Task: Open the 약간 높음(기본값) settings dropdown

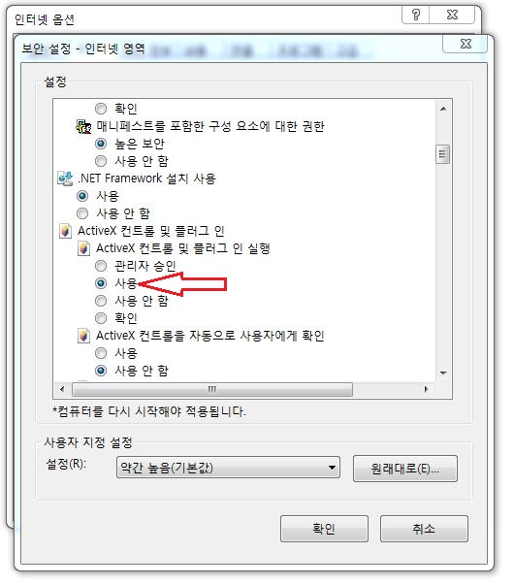Action: point(228,468)
